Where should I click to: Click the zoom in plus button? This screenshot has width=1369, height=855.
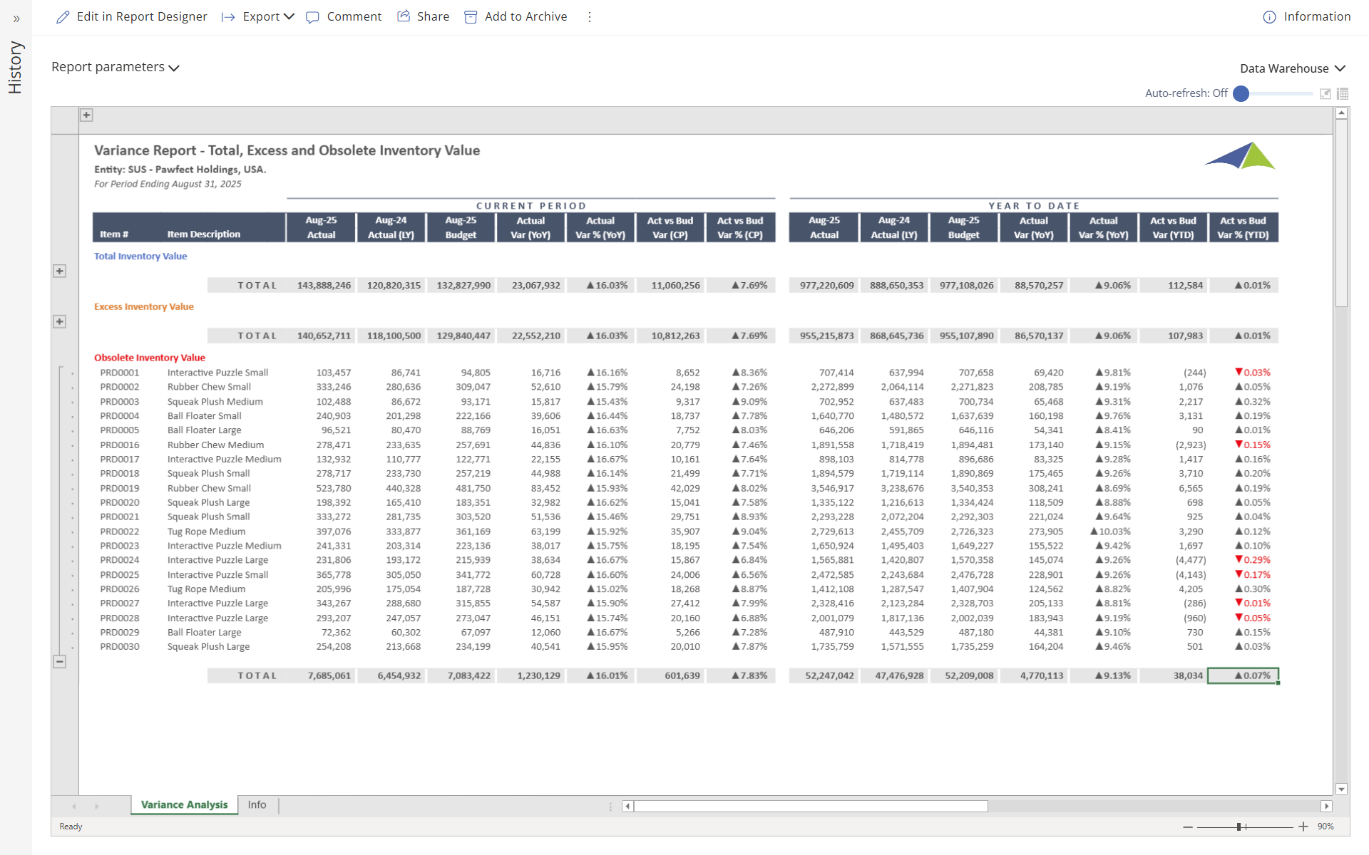coord(1303,826)
